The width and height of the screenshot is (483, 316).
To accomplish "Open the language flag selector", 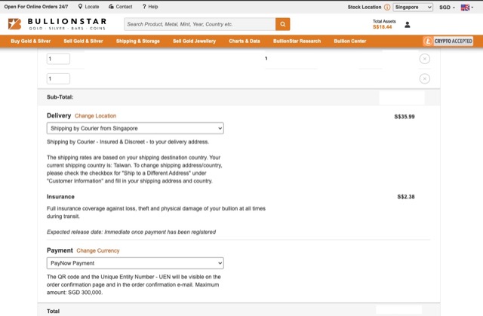I will click(466, 8).
